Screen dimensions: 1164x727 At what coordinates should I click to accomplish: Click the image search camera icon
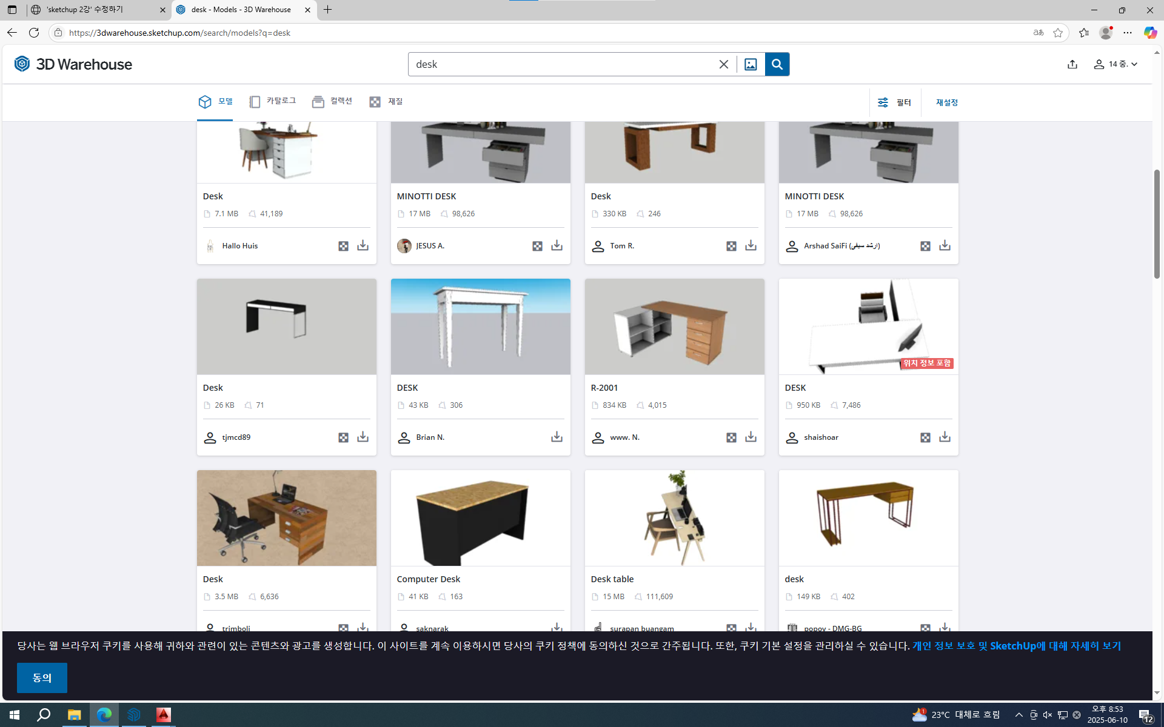click(x=750, y=64)
